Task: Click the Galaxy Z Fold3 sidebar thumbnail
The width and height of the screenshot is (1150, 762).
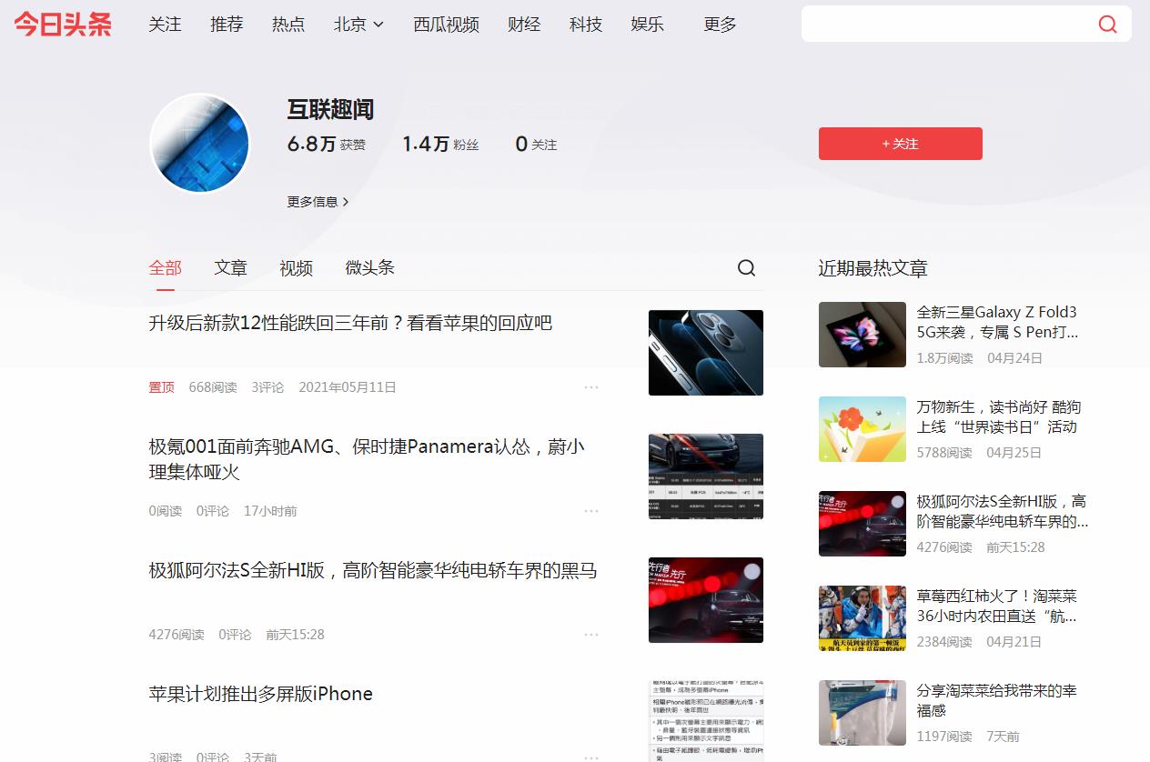Action: (862, 335)
